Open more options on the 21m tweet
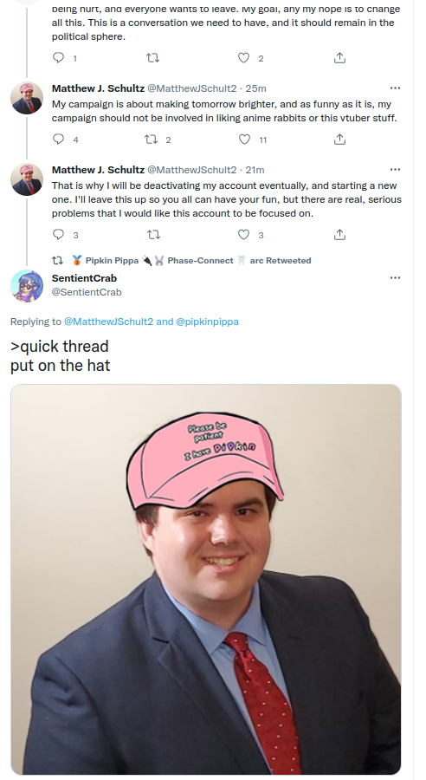The image size is (426, 780). pos(395,170)
